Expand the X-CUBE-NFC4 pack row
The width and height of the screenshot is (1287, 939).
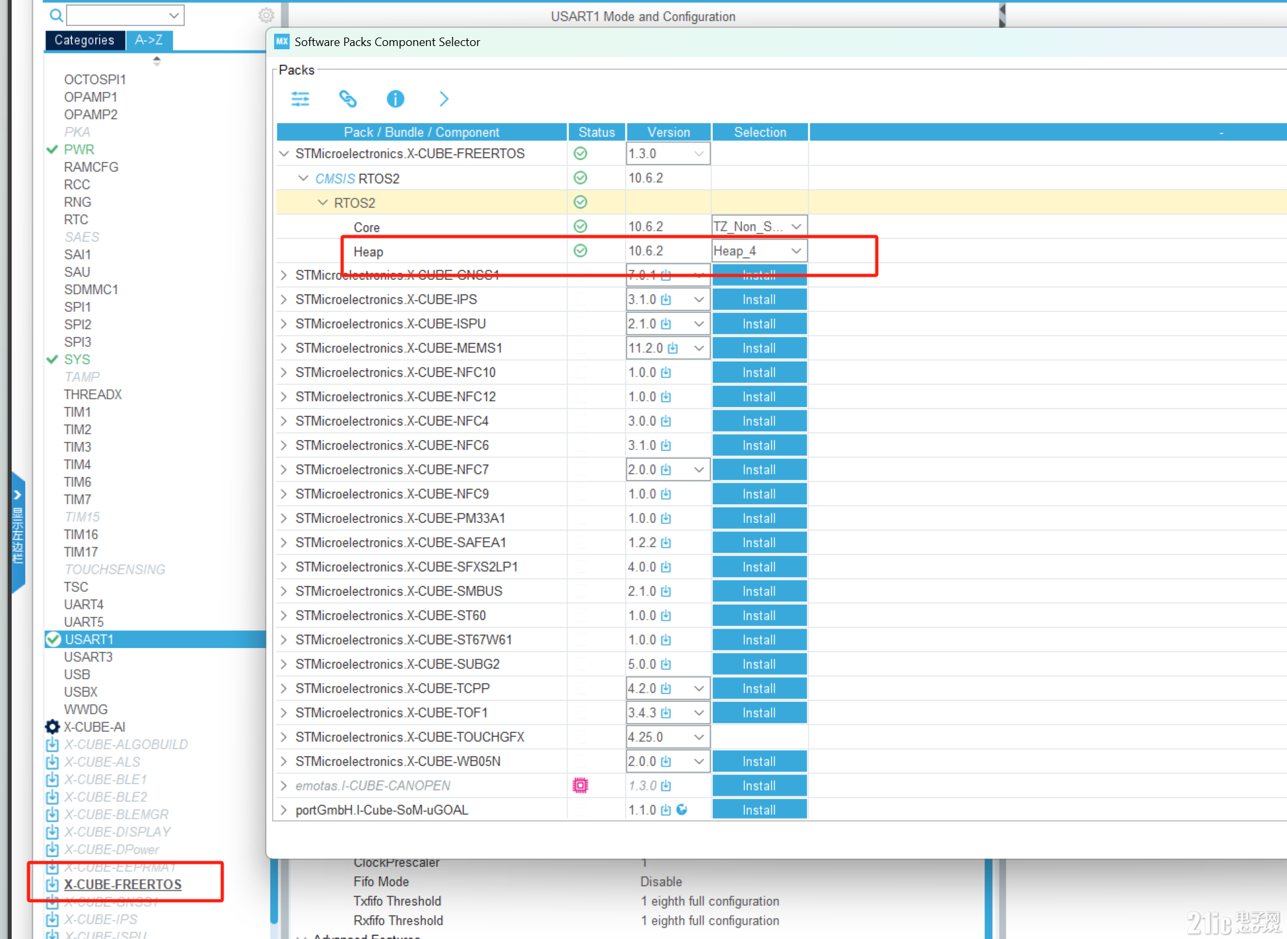284,421
